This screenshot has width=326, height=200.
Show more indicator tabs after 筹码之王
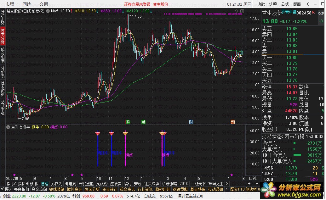(x=227, y=184)
